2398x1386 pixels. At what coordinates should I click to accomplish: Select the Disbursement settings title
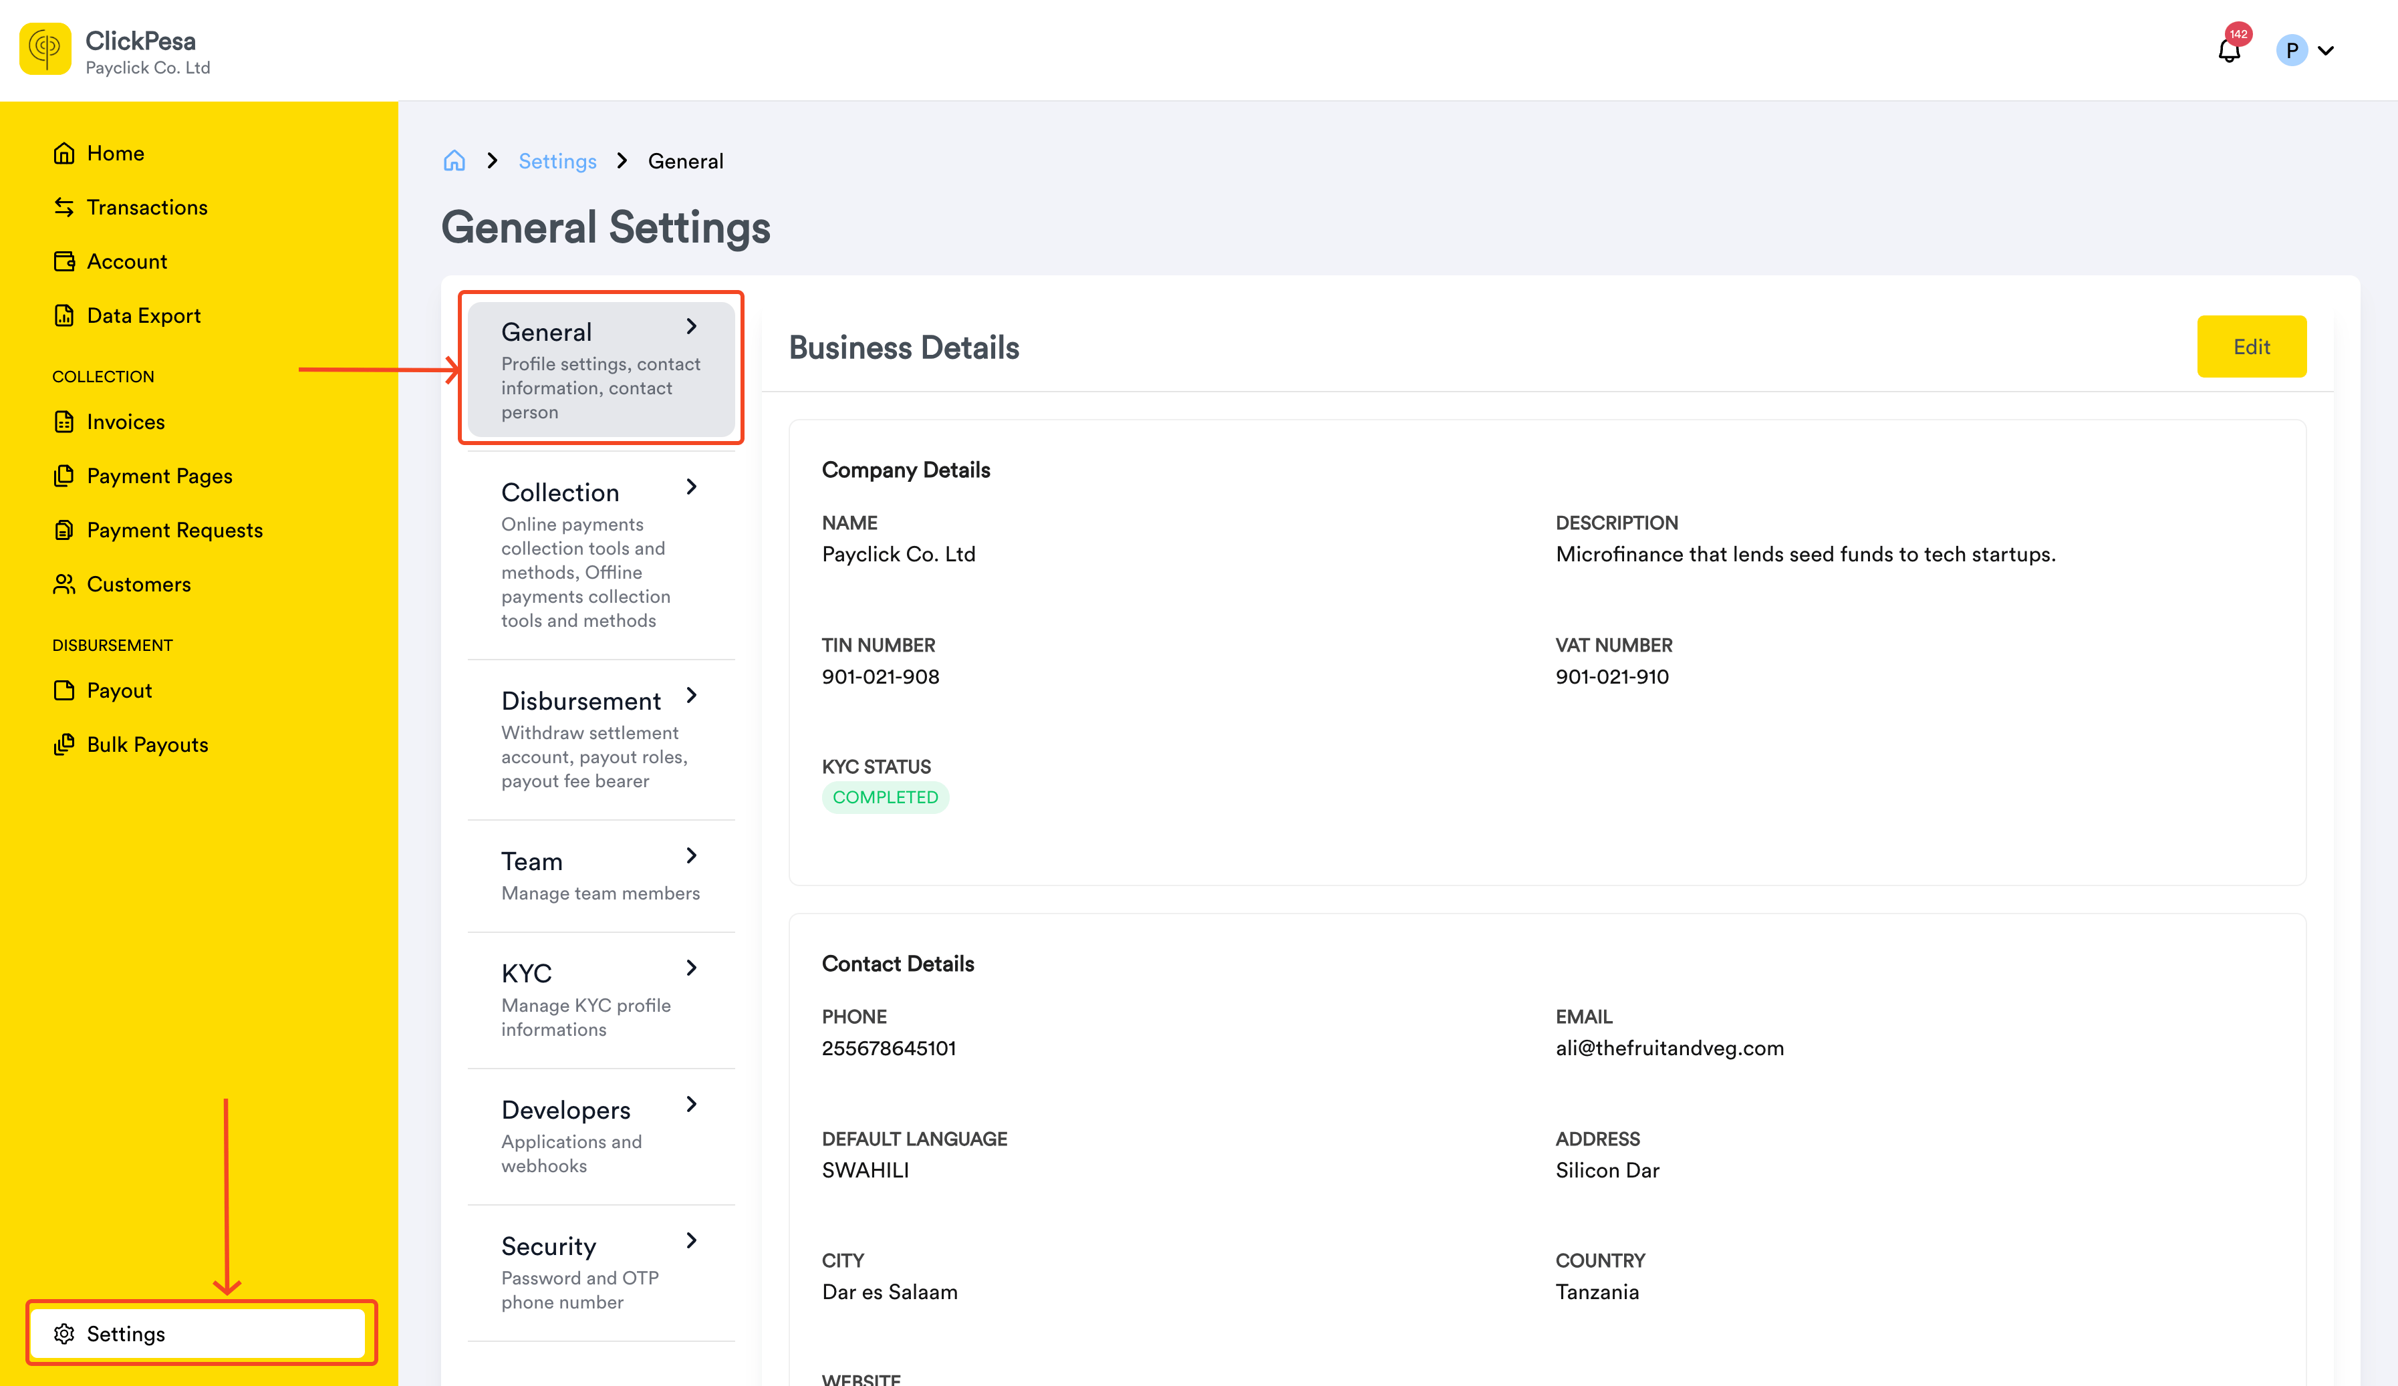point(581,701)
